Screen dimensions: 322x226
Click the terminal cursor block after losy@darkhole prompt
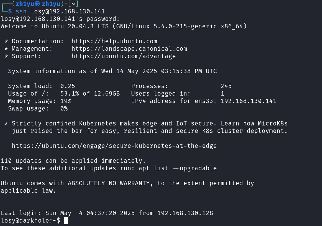66,221
